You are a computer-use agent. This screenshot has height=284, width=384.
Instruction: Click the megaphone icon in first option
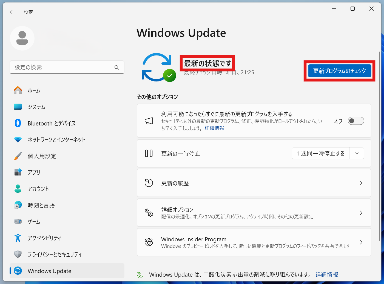point(149,121)
